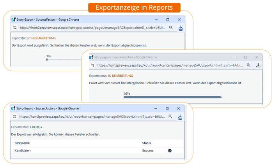This screenshot has height=166, width=273.
Task: Click the URL address bar in the 99% export window
Action: point(170,65)
